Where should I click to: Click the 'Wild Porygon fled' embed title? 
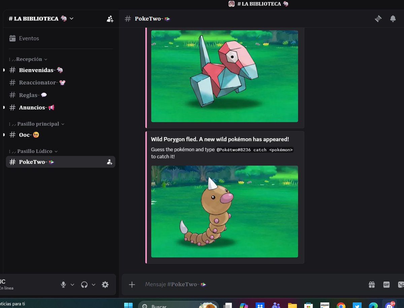220,139
